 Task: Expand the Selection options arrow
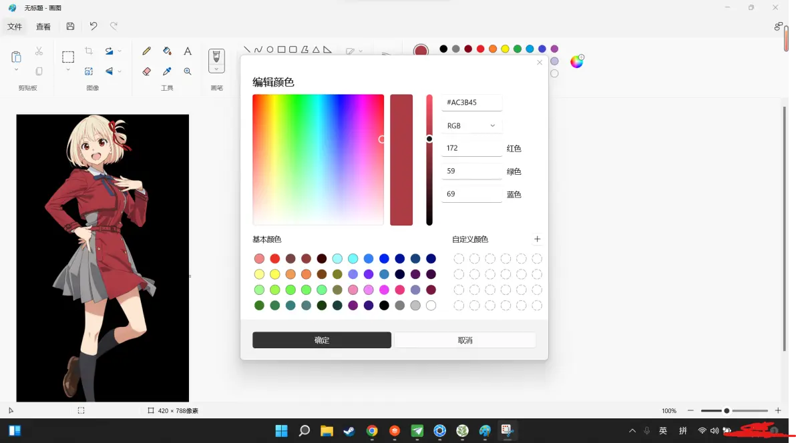coord(67,70)
